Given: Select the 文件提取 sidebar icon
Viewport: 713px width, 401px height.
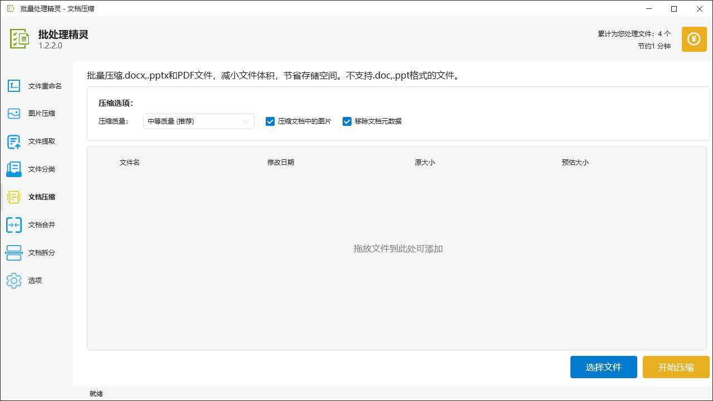Looking at the screenshot, I should 13,141.
